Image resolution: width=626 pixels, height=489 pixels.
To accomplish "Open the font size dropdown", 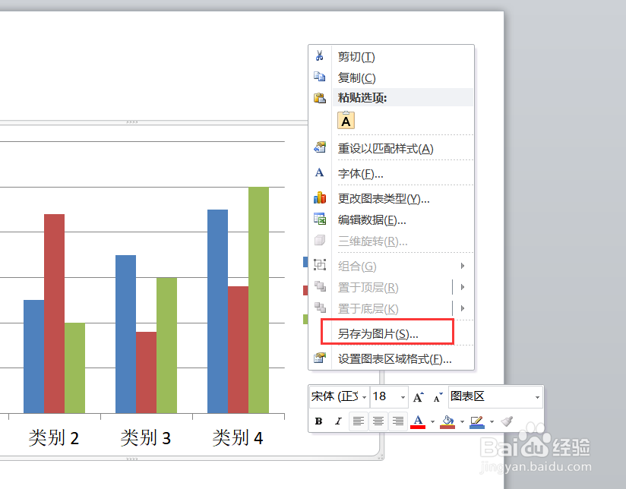I will point(402,396).
